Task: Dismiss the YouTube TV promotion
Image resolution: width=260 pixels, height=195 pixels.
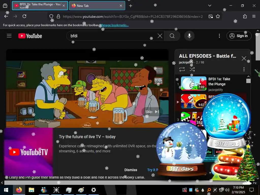Action: 131,170
